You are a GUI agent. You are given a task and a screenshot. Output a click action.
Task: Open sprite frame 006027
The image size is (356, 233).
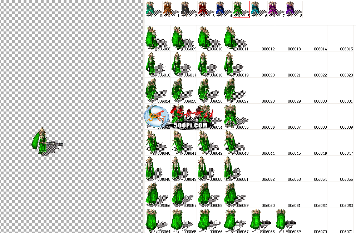tap(236, 90)
